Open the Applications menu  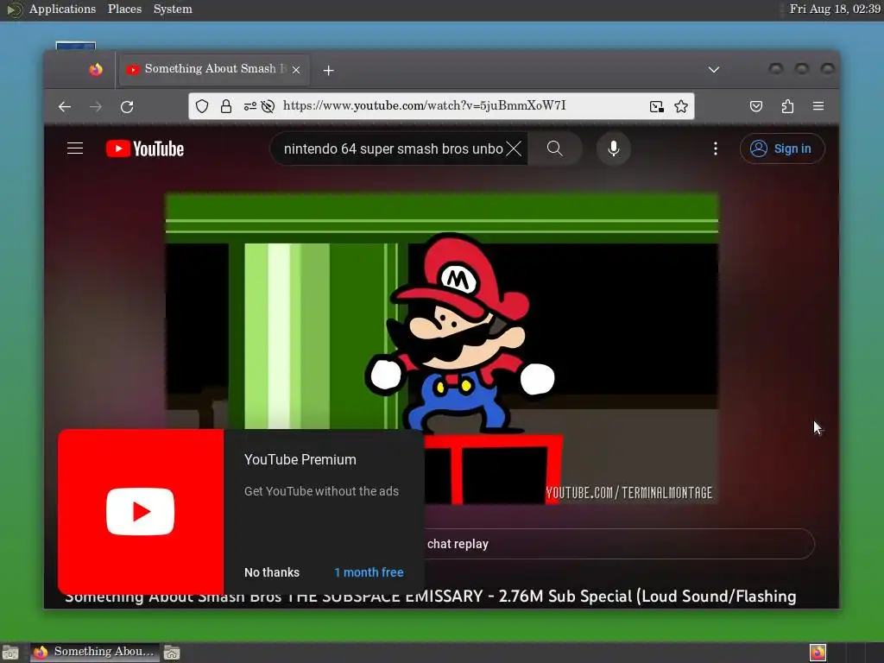(x=62, y=9)
